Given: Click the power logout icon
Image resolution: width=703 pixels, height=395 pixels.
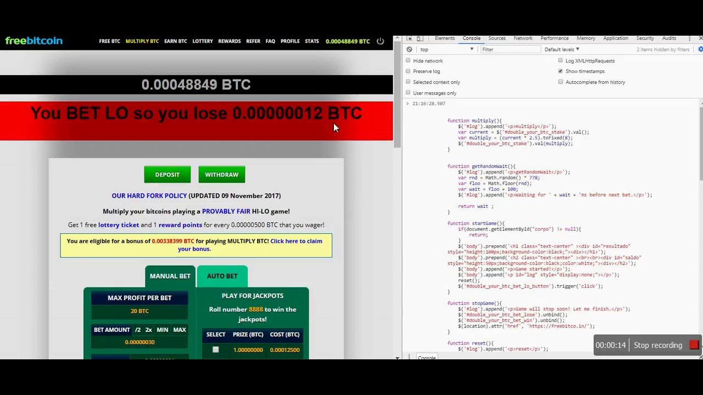Looking at the screenshot, I should click(380, 41).
